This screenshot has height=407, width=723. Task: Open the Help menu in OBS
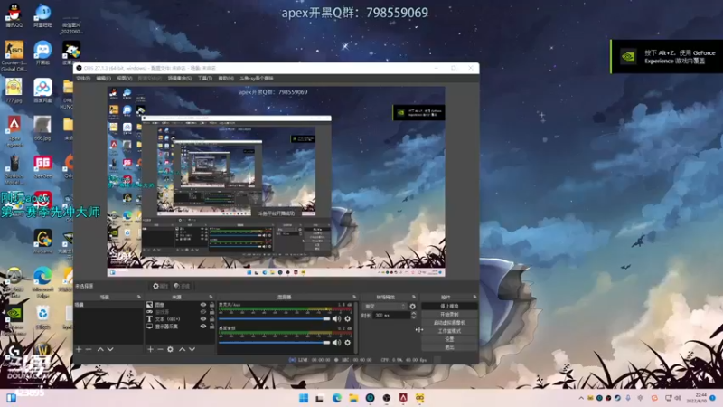point(225,79)
